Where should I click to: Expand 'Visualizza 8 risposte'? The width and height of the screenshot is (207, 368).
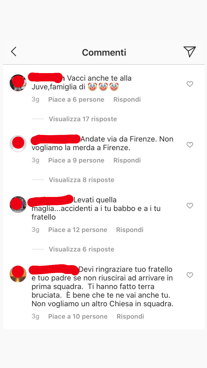(81, 180)
